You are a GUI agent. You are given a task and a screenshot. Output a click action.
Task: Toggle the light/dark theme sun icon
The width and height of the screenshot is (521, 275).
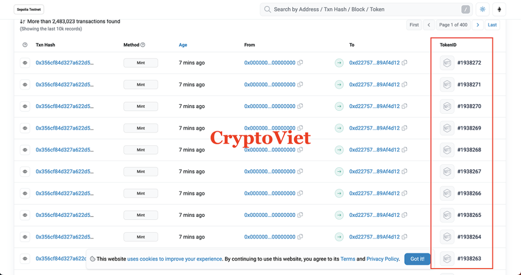tap(482, 9)
